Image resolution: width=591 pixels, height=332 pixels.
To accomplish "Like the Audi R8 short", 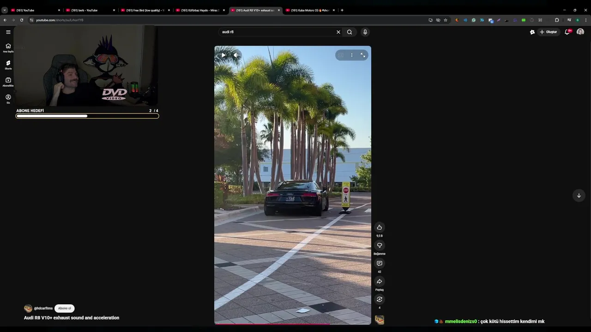I will pyautogui.click(x=380, y=227).
